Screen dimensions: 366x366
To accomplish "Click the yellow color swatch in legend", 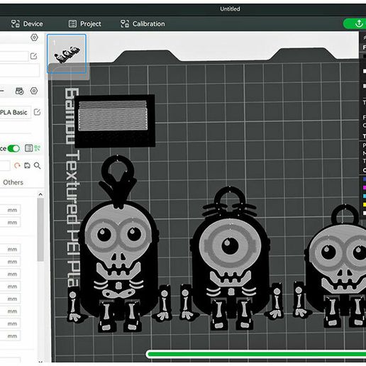I will (365, 204).
